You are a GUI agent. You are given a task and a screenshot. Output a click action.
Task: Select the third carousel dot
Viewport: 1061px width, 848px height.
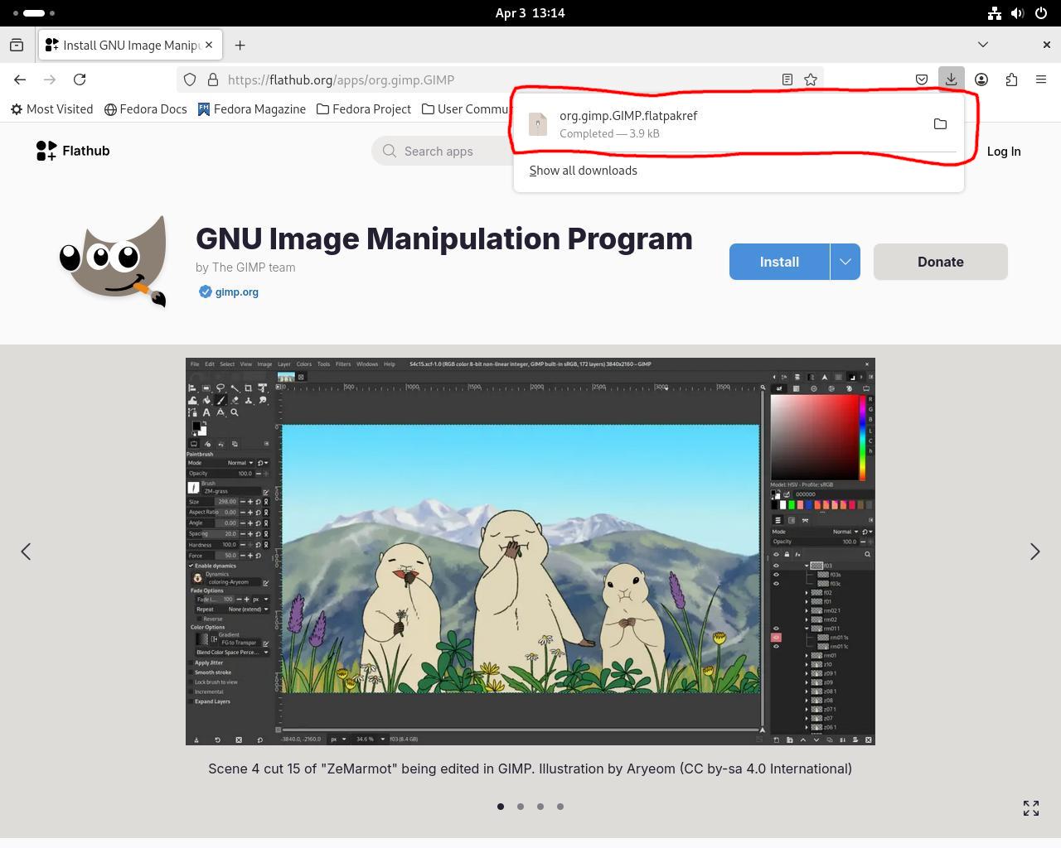[x=540, y=807]
